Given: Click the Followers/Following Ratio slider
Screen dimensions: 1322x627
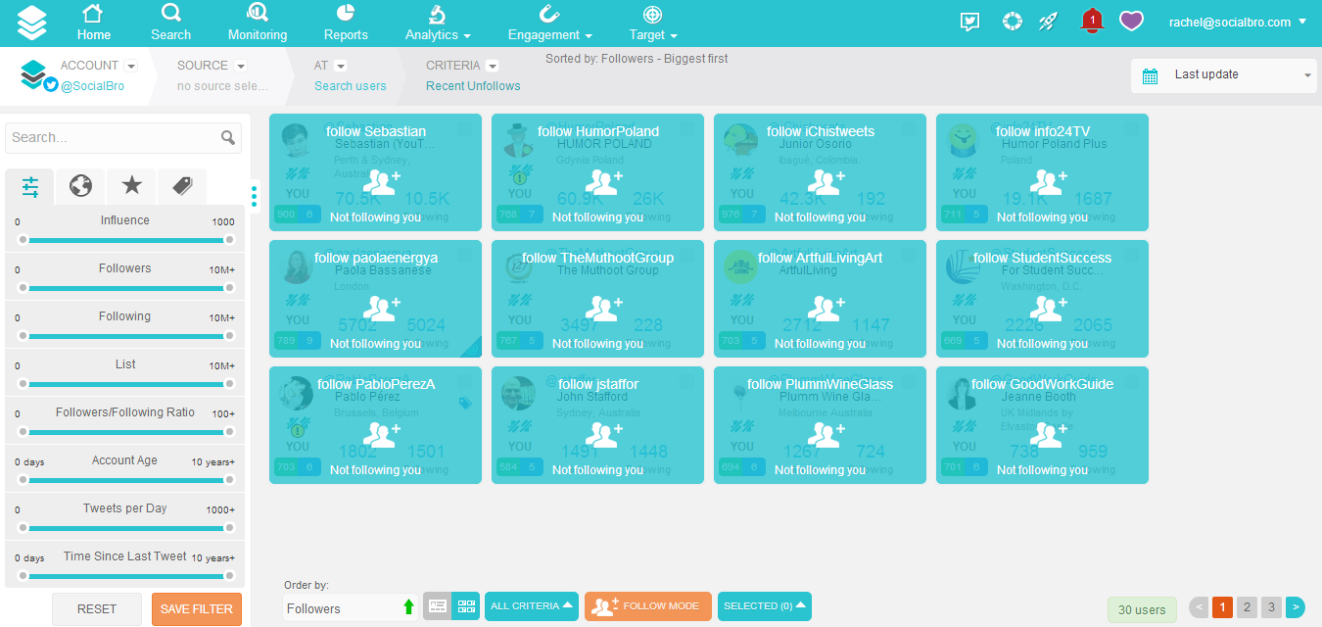Looking at the screenshot, I should tap(125, 432).
